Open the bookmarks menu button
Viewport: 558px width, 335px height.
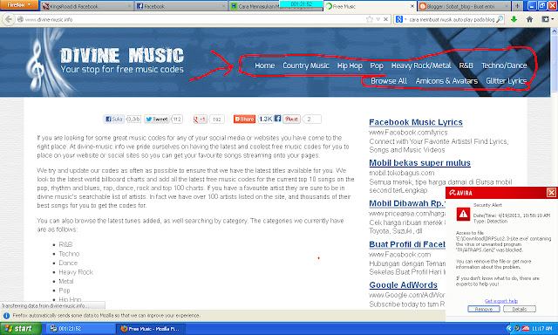click(548, 19)
